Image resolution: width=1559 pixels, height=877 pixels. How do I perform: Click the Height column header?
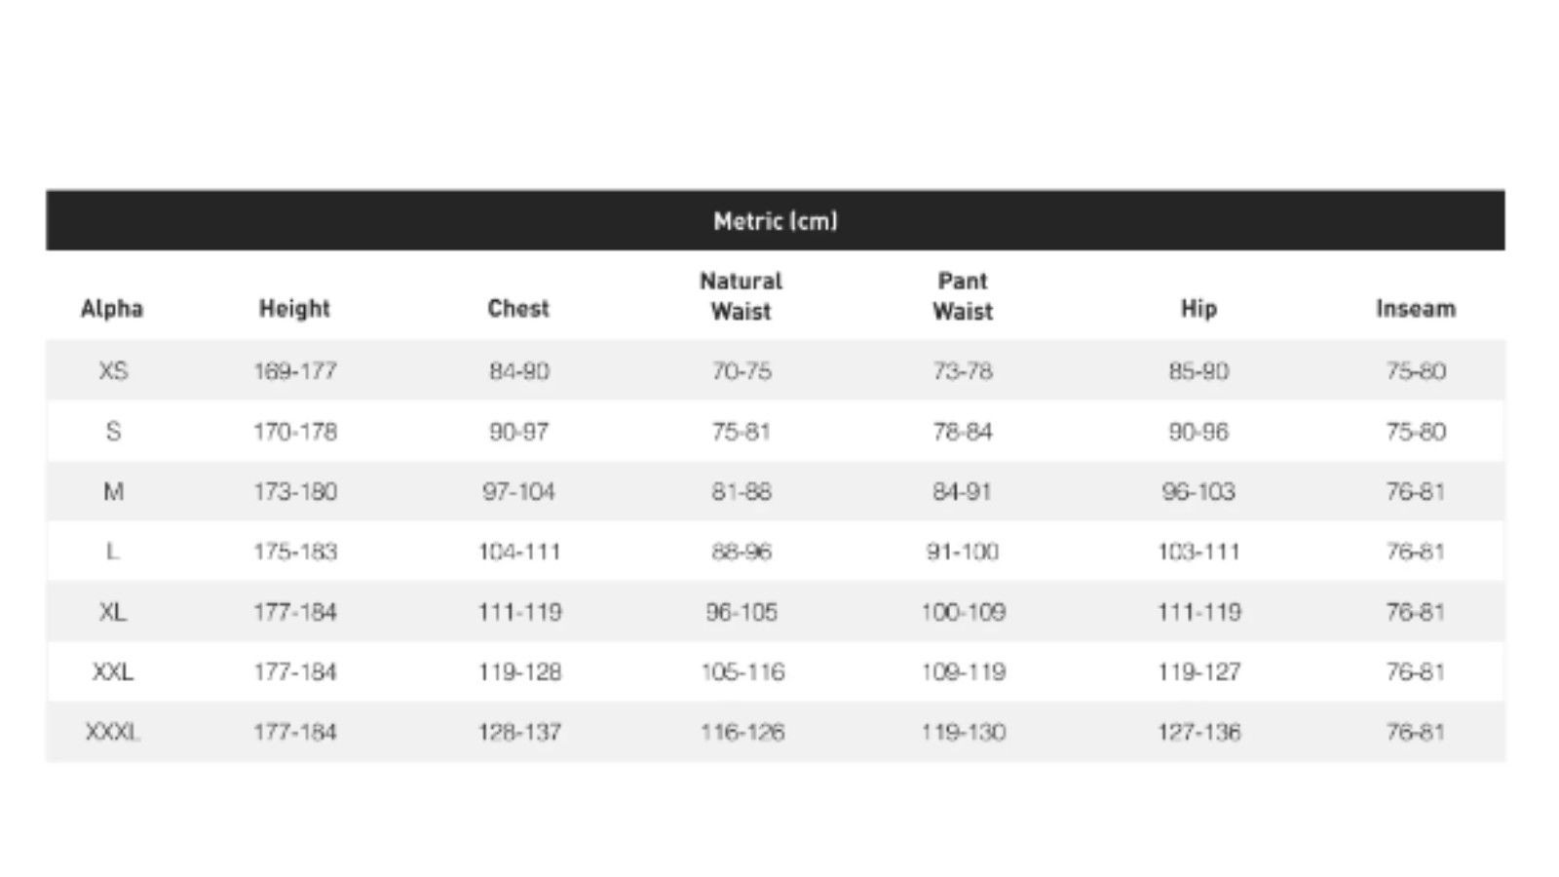(294, 309)
